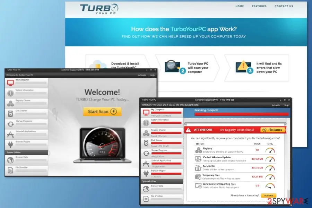Viewport: 312px width, 208px height.
Task: Click the Recycle Bin icon in results list
Action: [x=198, y=168]
